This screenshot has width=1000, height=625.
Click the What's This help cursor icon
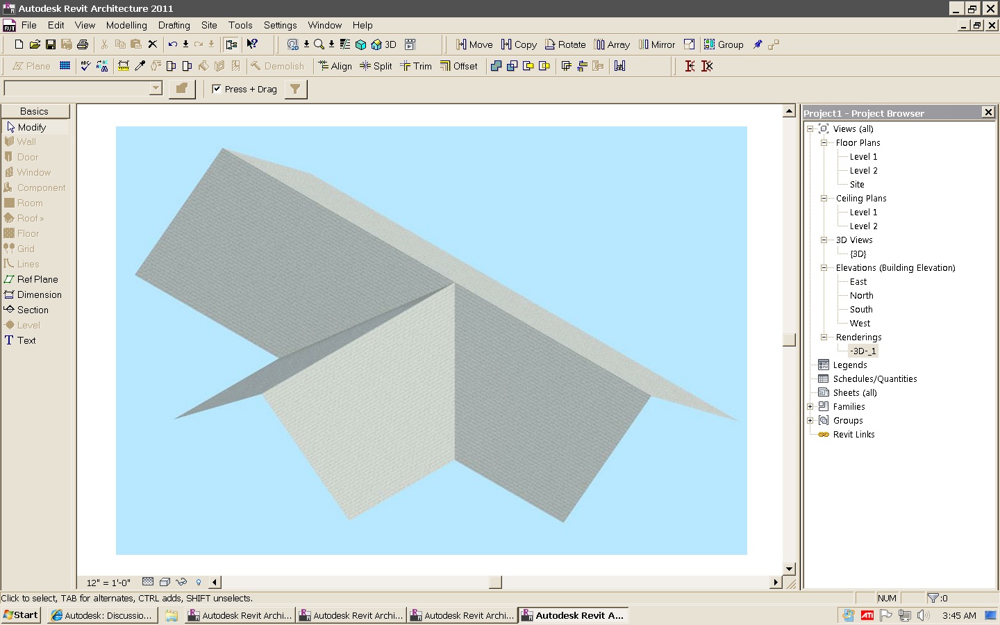tap(252, 44)
